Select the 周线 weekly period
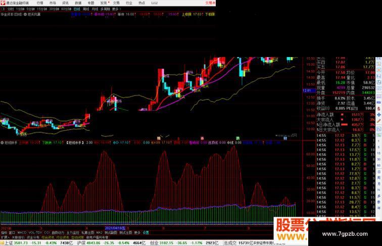382x246 pixels. (86, 9)
